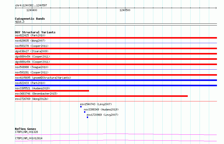Click nsv3395521 (Audano2019) label
Screen dimensions: 224x144
pos(32,88)
